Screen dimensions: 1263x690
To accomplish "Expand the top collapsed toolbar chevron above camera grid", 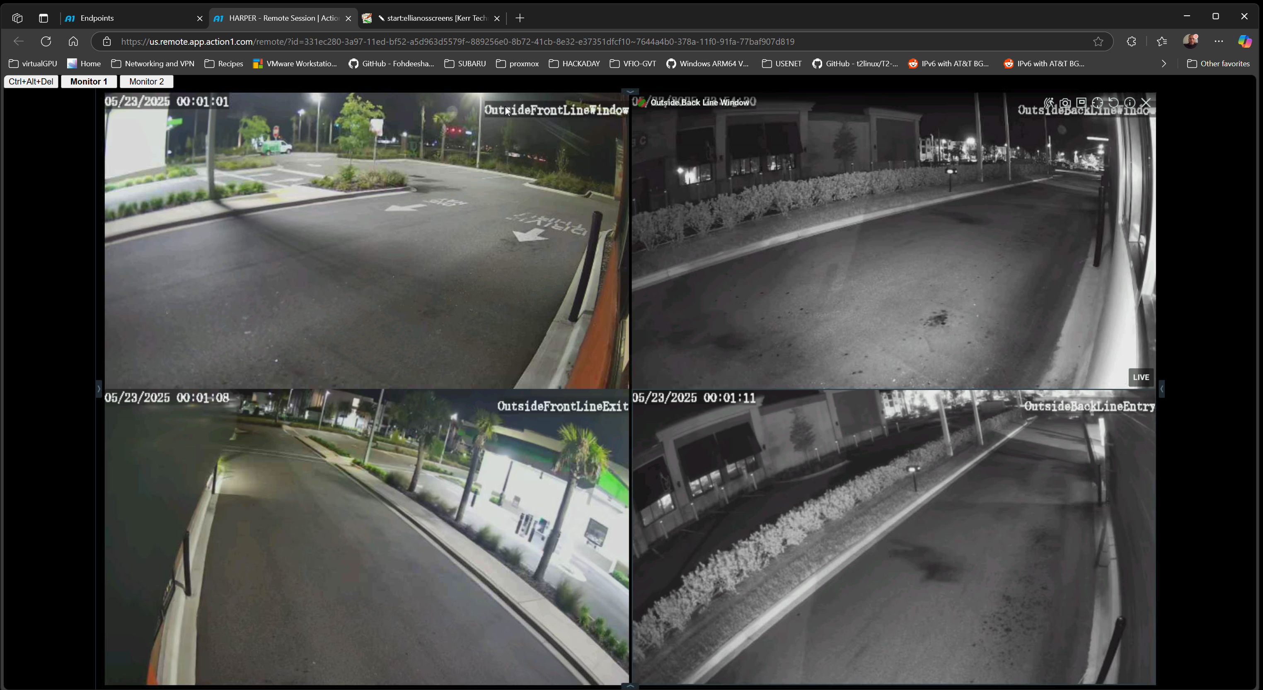I will tap(630, 92).
